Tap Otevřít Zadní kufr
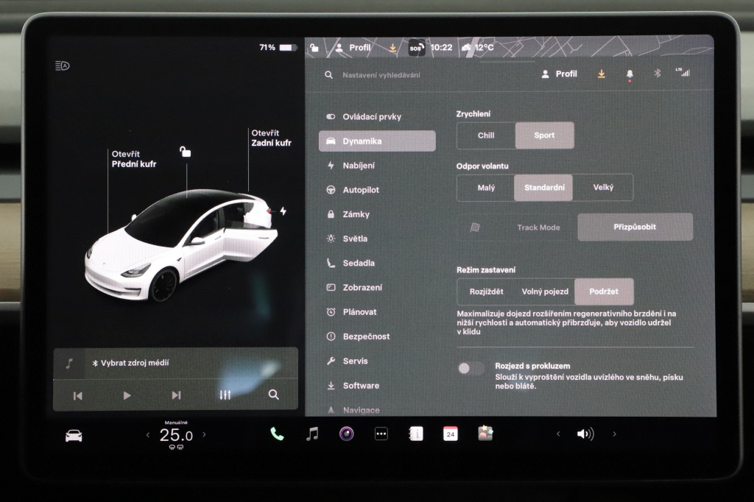This screenshot has width=754, height=502. coord(271,138)
